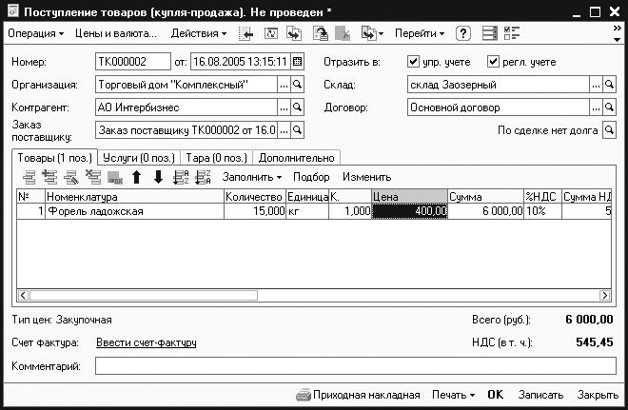Click the price cell 400,00
The image size is (628, 410).
409,211
